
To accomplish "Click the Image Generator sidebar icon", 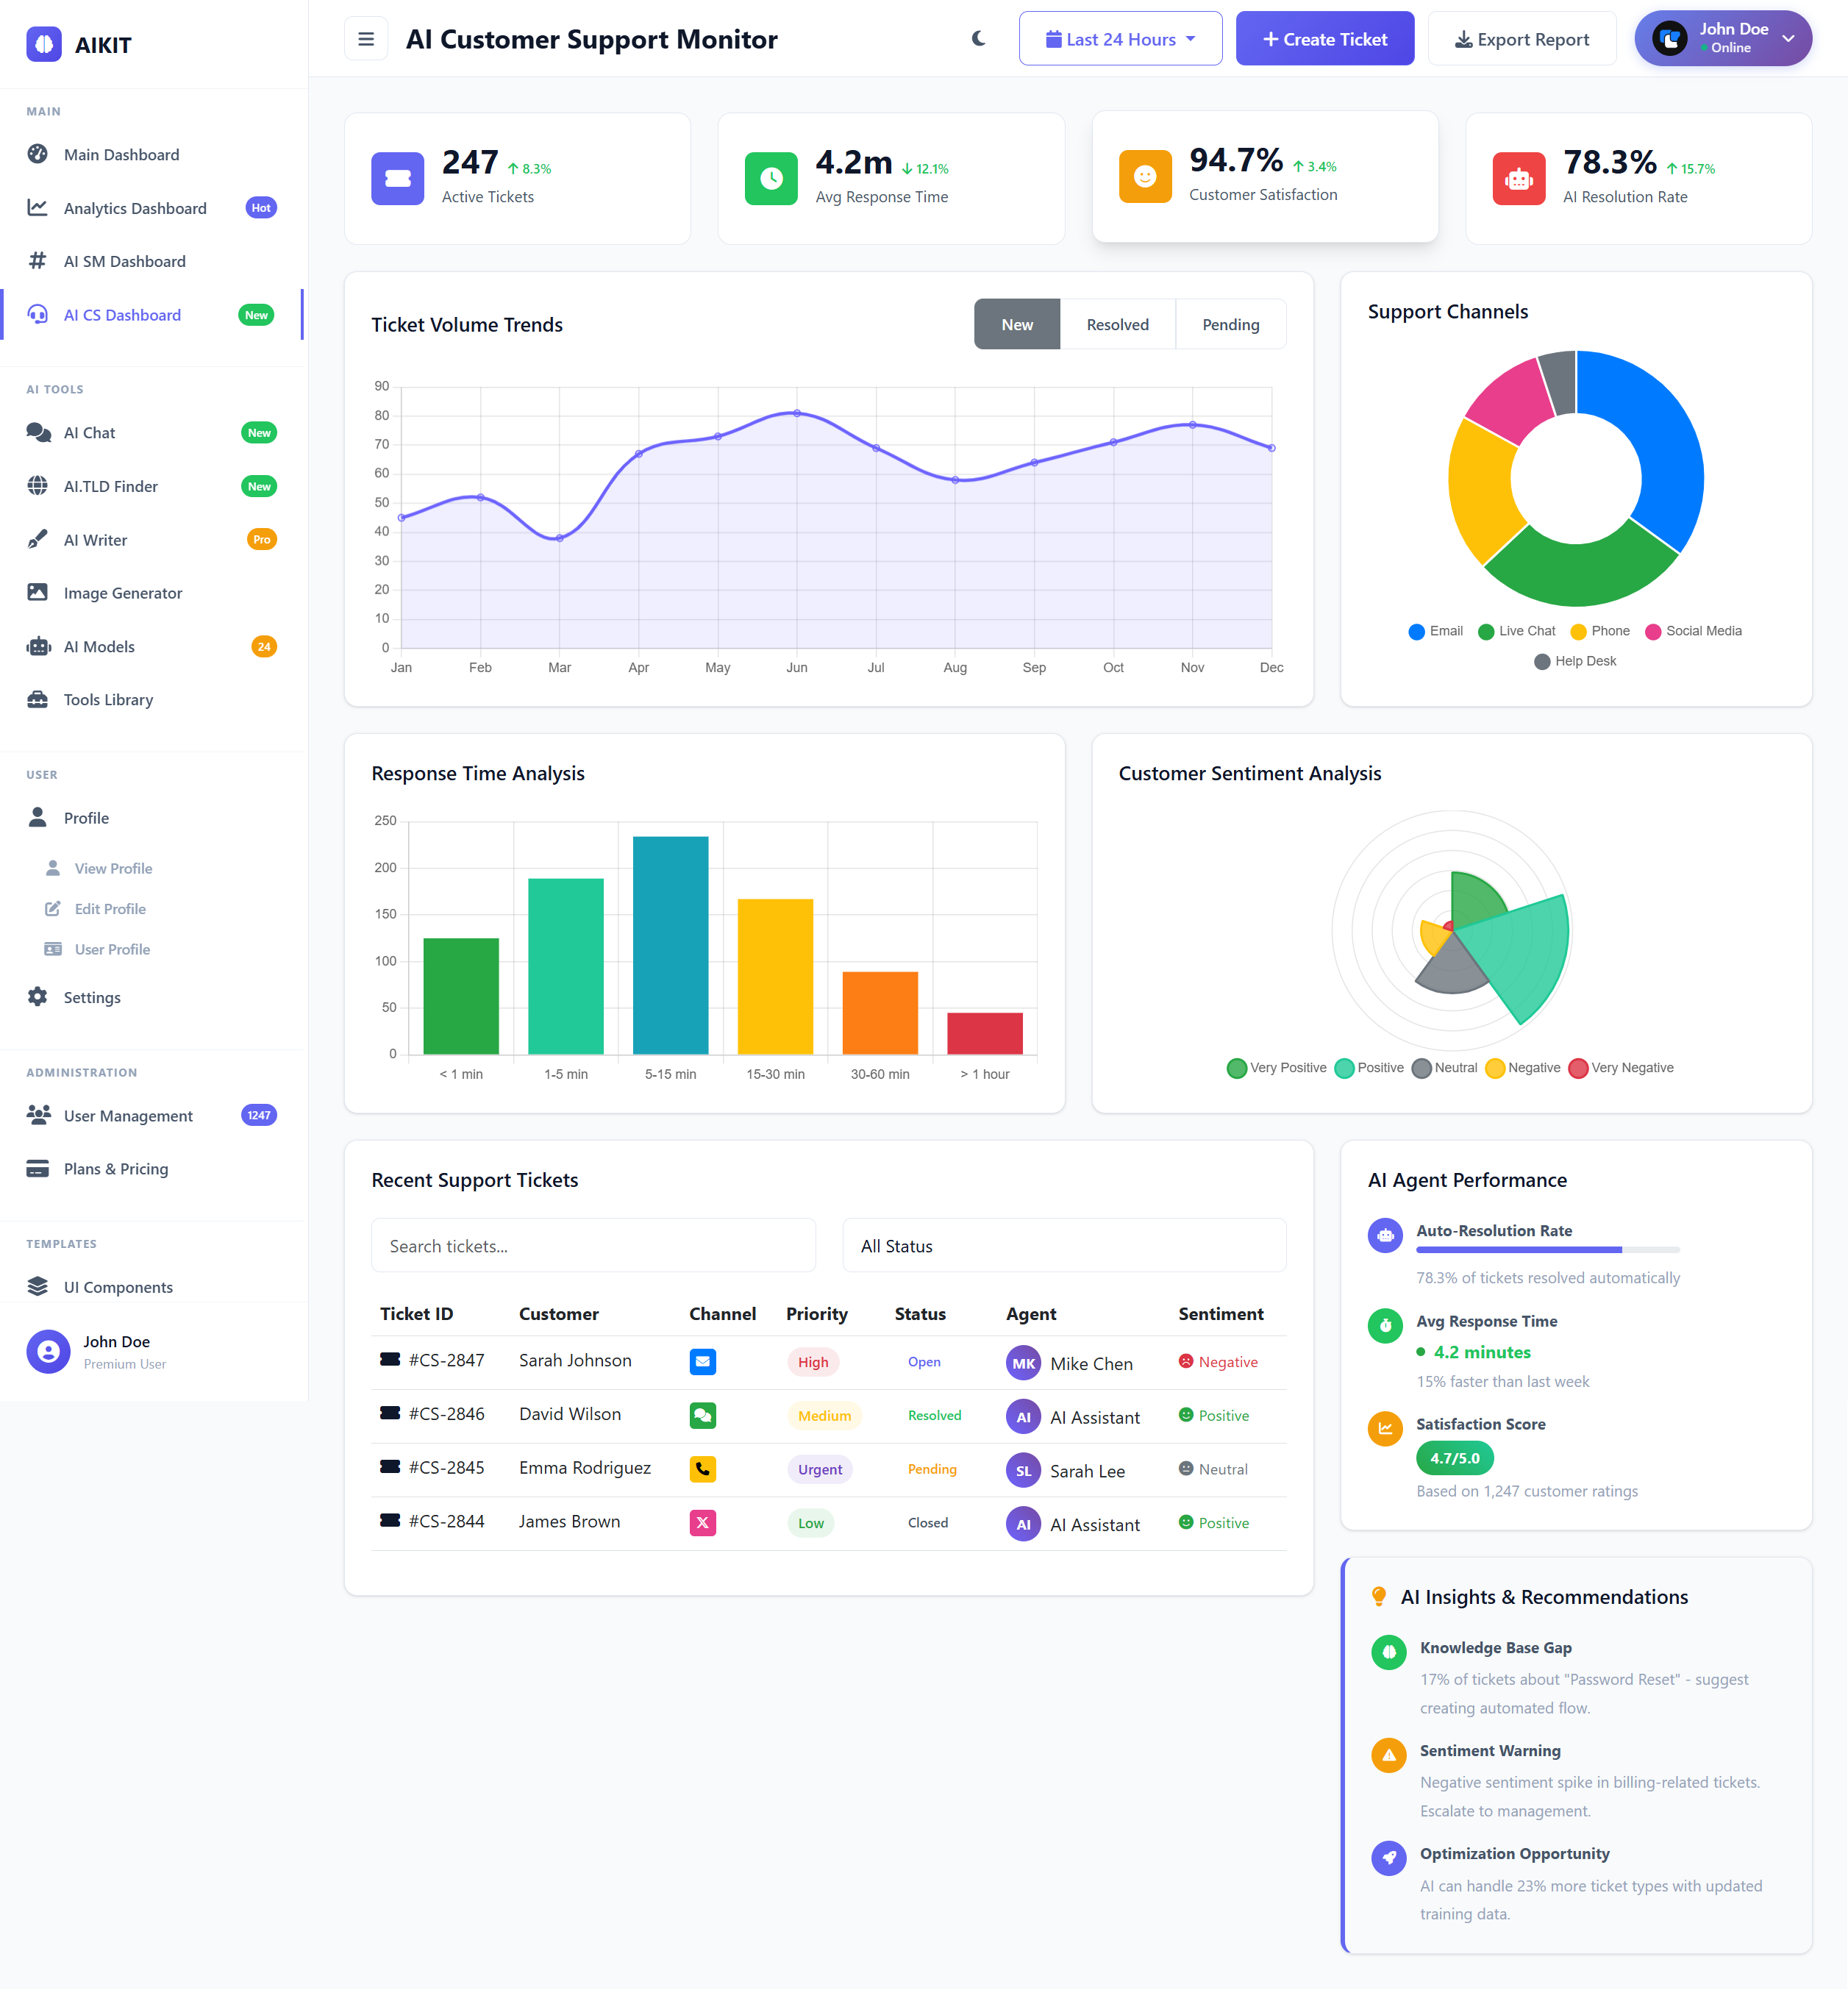I will point(38,593).
